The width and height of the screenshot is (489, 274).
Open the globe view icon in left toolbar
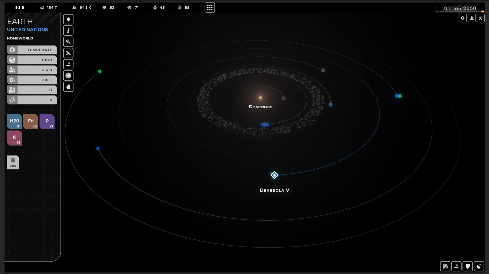click(x=68, y=75)
